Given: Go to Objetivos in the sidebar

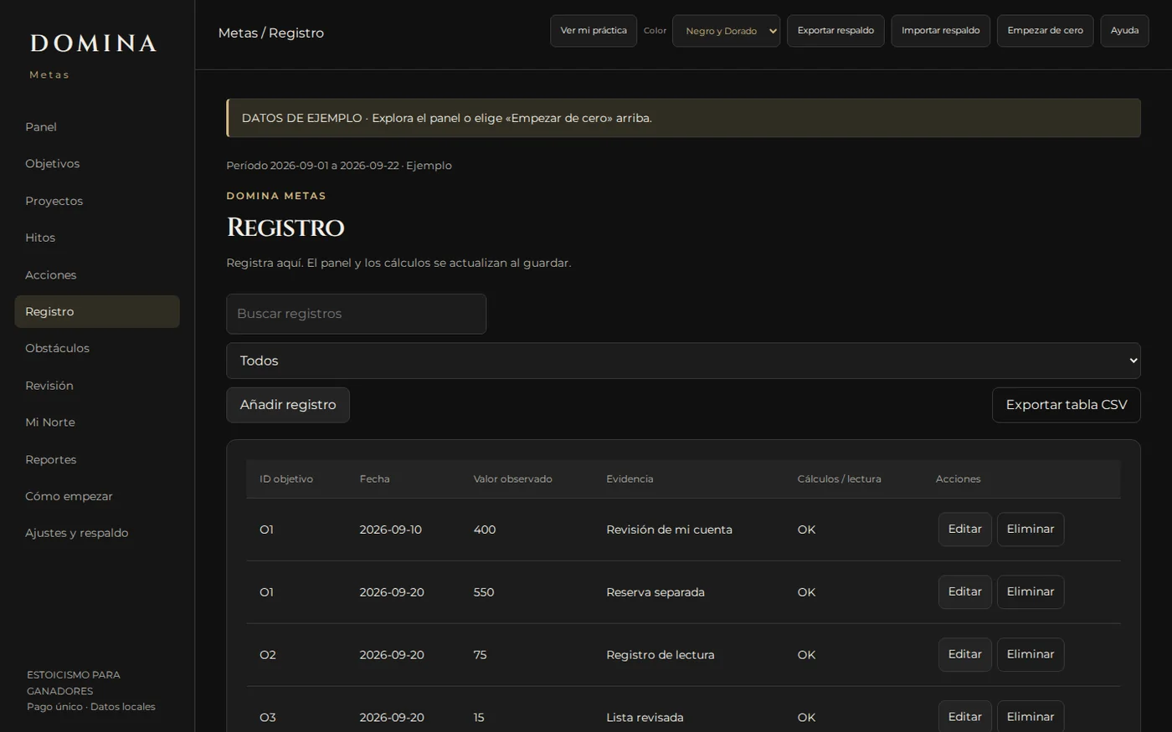Looking at the screenshot, I should tap(96, 164).
